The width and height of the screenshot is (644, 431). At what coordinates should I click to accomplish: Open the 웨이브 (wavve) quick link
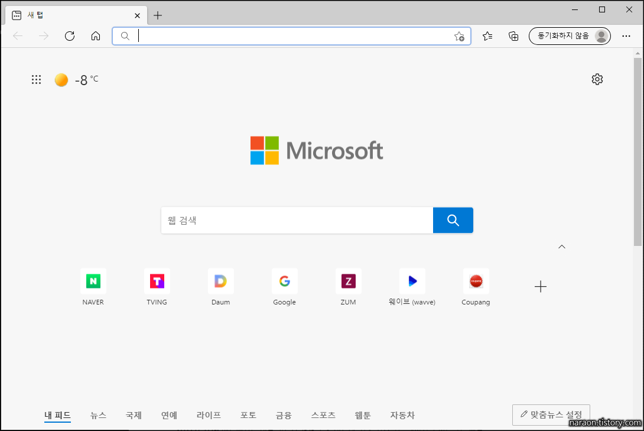point(412,287)
